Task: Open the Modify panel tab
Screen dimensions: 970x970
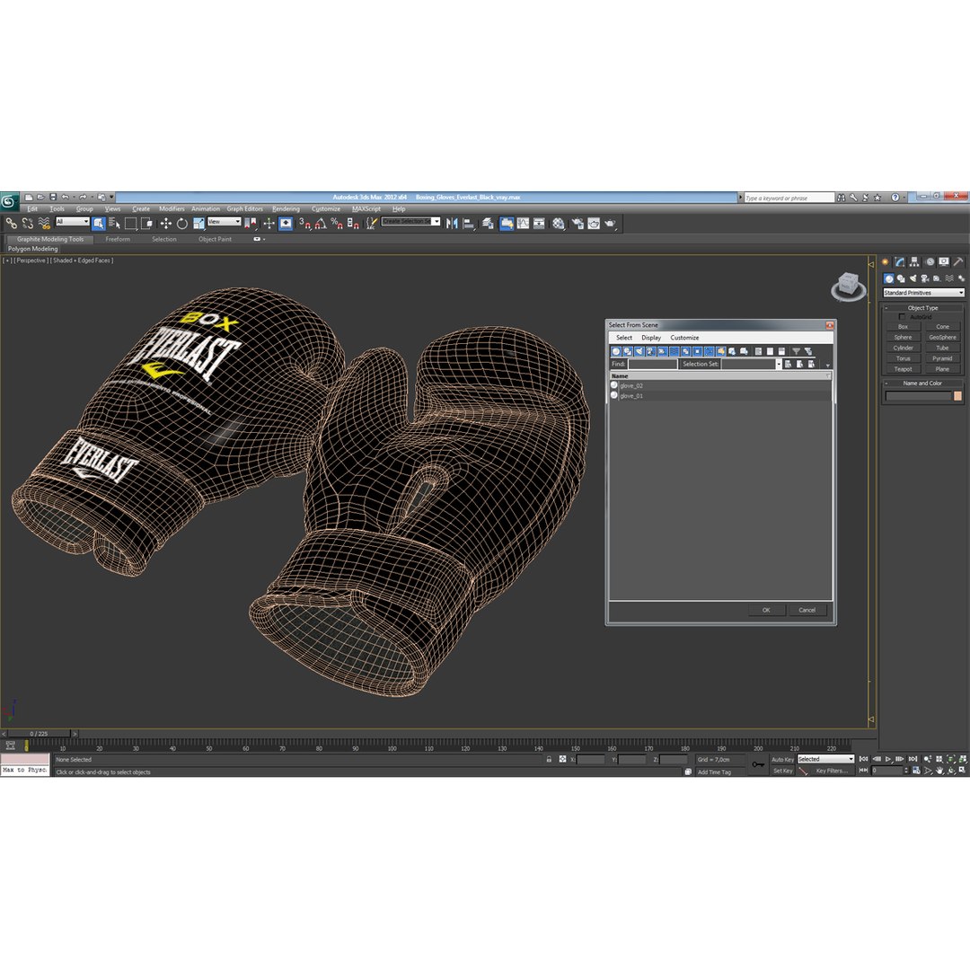Action: pos(899,262)
